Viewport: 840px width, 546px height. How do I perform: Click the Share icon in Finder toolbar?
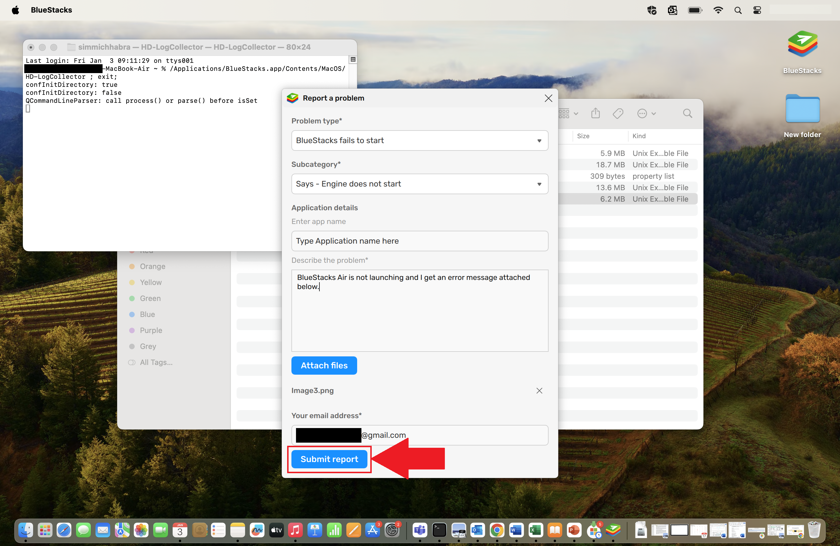595,113
